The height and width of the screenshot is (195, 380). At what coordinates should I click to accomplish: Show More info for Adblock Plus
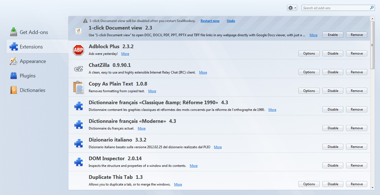coord(125,54)
